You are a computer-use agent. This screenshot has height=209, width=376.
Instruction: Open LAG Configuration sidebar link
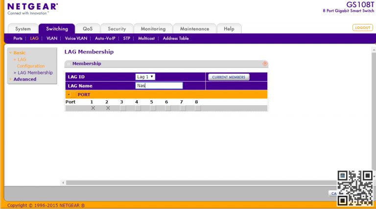29,63
